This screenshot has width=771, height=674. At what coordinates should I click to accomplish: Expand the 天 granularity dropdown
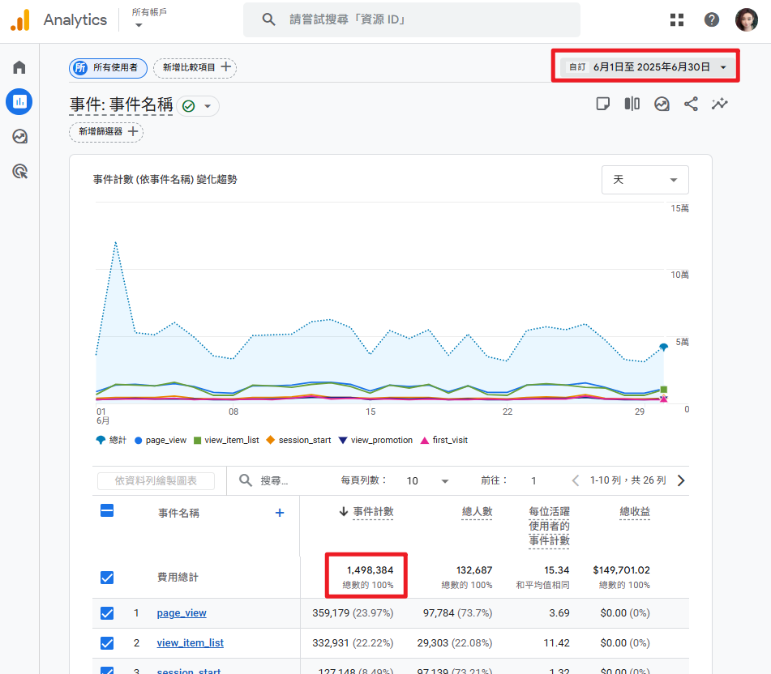(x=645, y=180)
